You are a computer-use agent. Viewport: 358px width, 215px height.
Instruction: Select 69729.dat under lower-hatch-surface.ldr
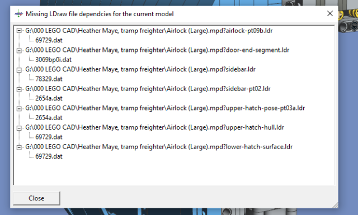[x=49, y=156]
